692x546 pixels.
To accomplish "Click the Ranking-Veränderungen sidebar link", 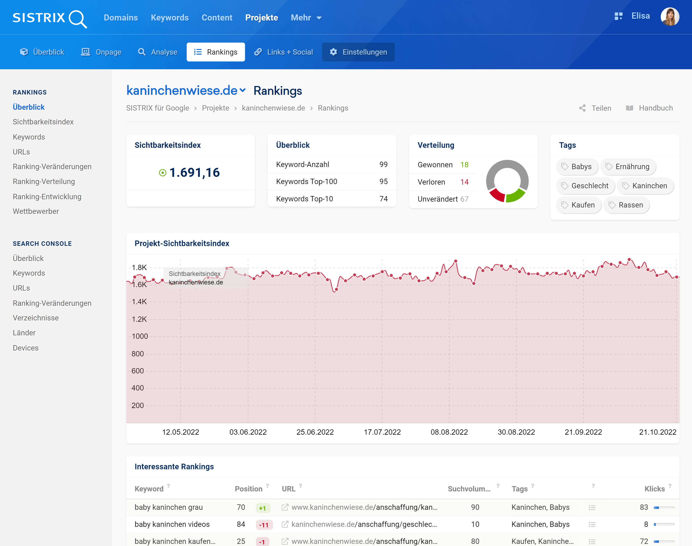I will click(x=52, y=166).
